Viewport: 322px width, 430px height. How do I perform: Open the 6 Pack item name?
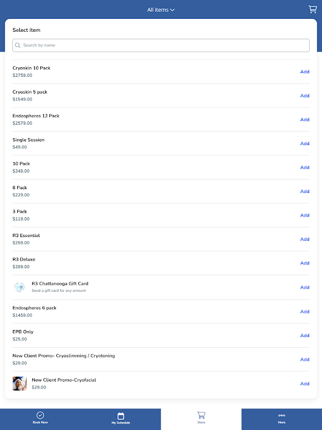(x=20, y=188)
